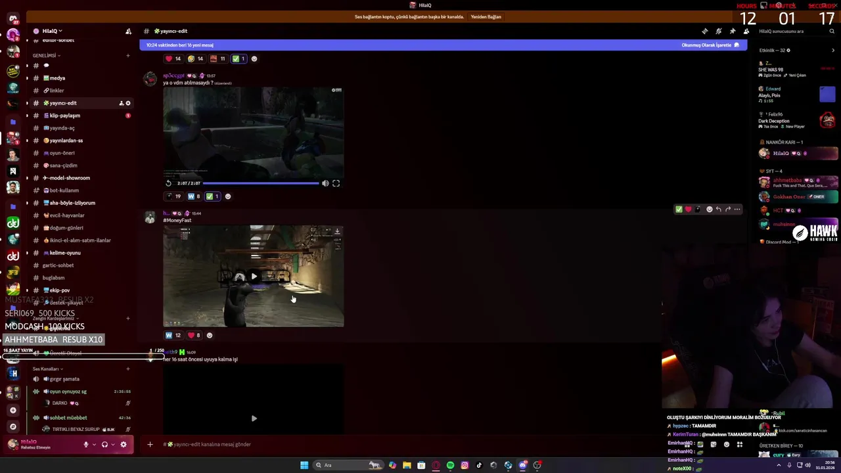Toggle the member list icon
Viewport: 841px width, 473px height.
pos(746,31)
